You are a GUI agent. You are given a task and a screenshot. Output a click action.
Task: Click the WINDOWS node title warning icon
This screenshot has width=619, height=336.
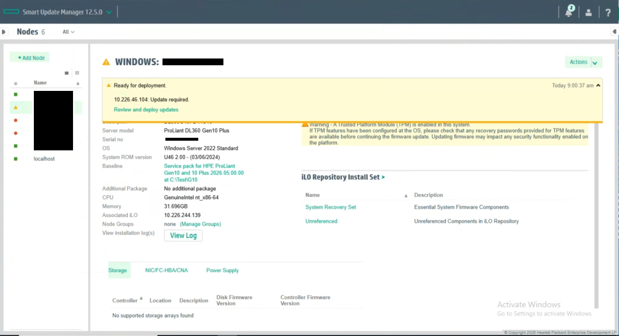point(106,62)
